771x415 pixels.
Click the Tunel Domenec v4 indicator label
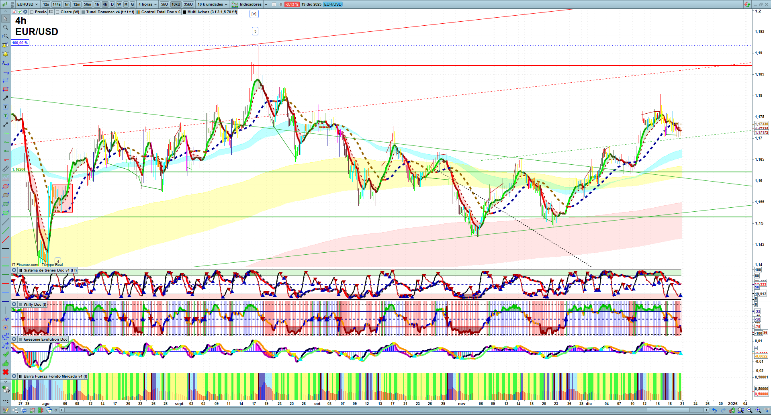pyautogui.click(x=110, y=12)
